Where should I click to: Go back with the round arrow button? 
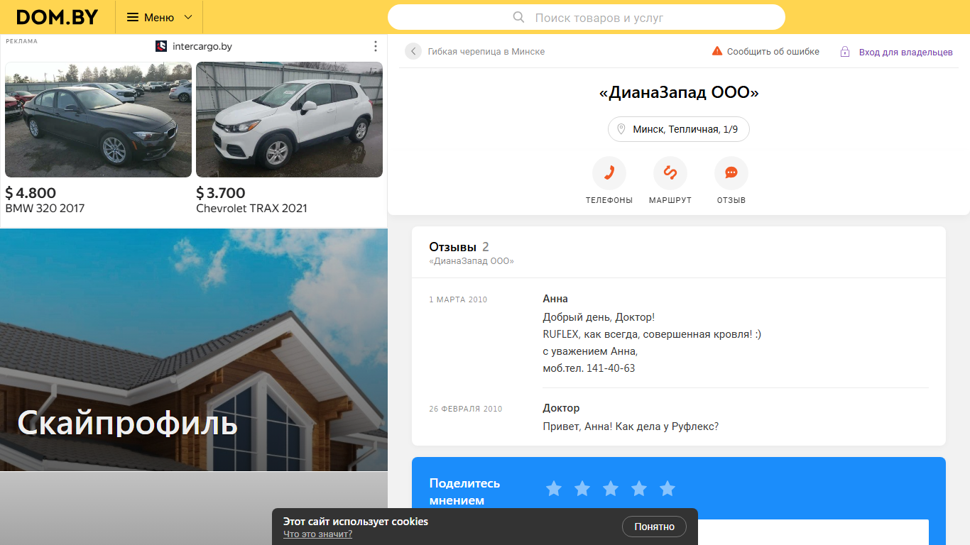click(x=413, y=51)
